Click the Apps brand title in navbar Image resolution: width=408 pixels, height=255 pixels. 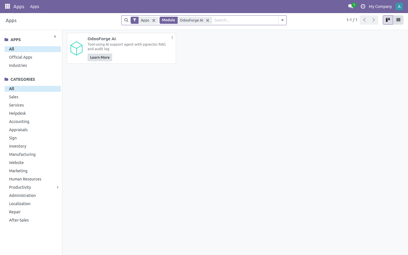[19, 7]
